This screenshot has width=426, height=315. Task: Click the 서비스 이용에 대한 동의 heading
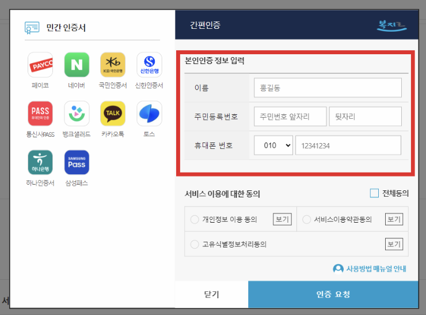click(223, 194)
